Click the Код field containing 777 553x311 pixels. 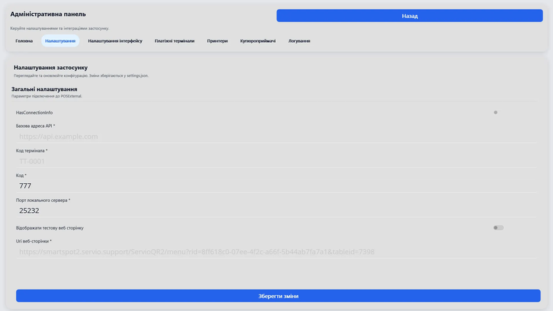click(x=276, y=186)
